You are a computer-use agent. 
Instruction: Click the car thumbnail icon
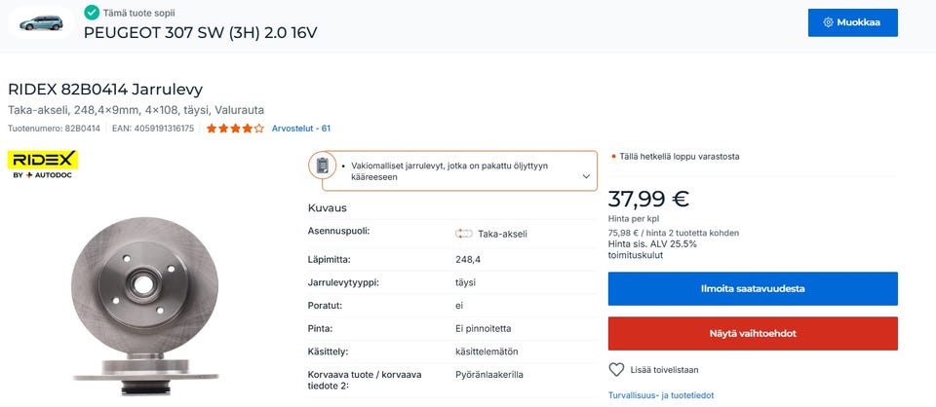(41, 21)
